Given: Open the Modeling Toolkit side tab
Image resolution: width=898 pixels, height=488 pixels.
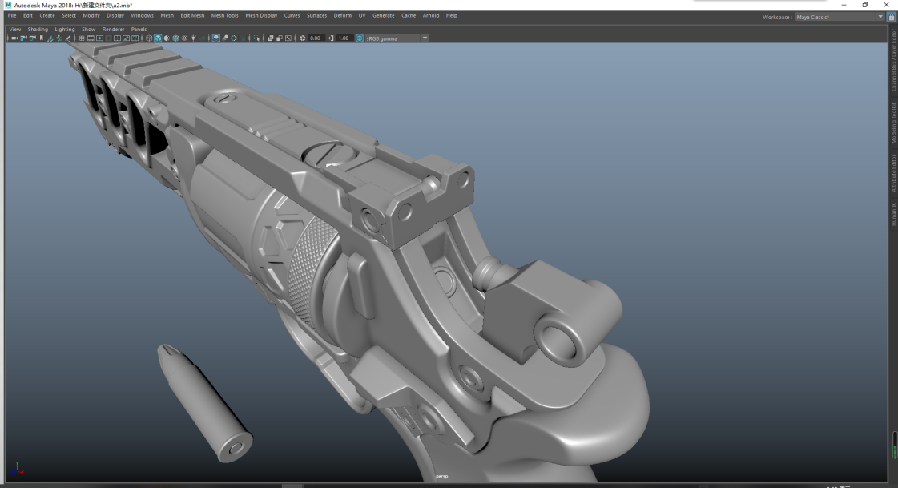Looking at the screenshot, I should pos(894,122).
